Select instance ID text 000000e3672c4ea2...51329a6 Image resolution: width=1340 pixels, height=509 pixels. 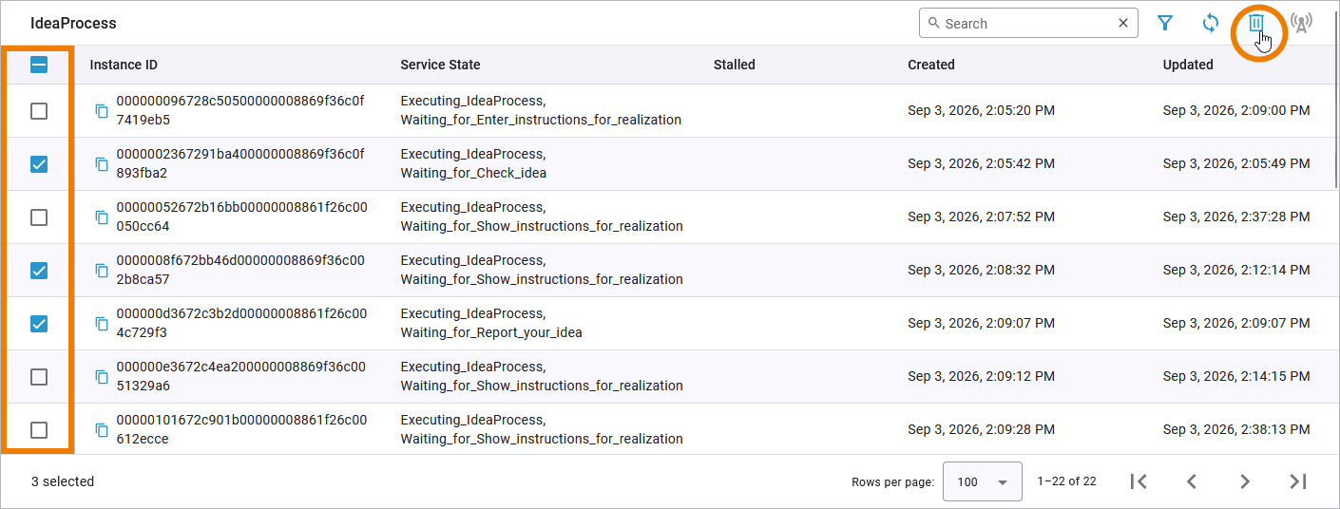click(240, 376)
